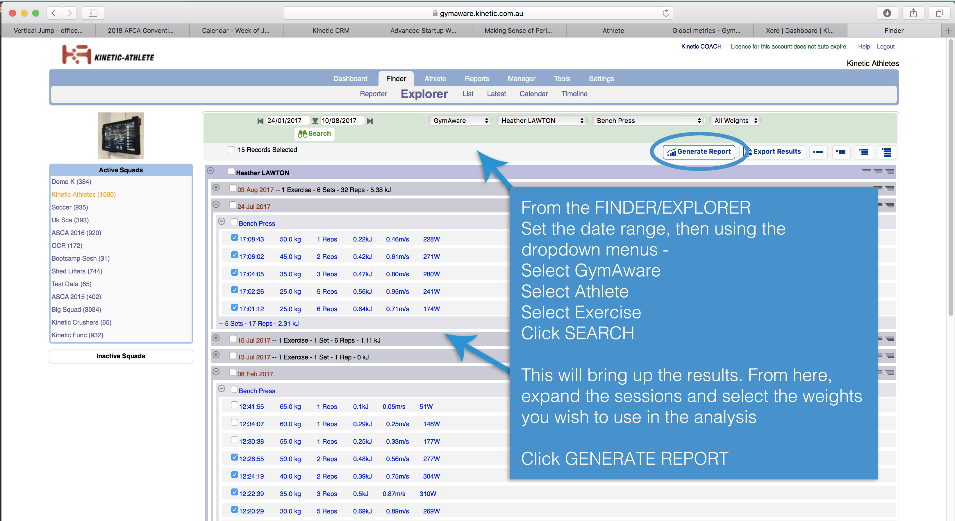Switch to Calendar sub-tab
Viewport: 955px width, 521px height.
tap(533, 94)
